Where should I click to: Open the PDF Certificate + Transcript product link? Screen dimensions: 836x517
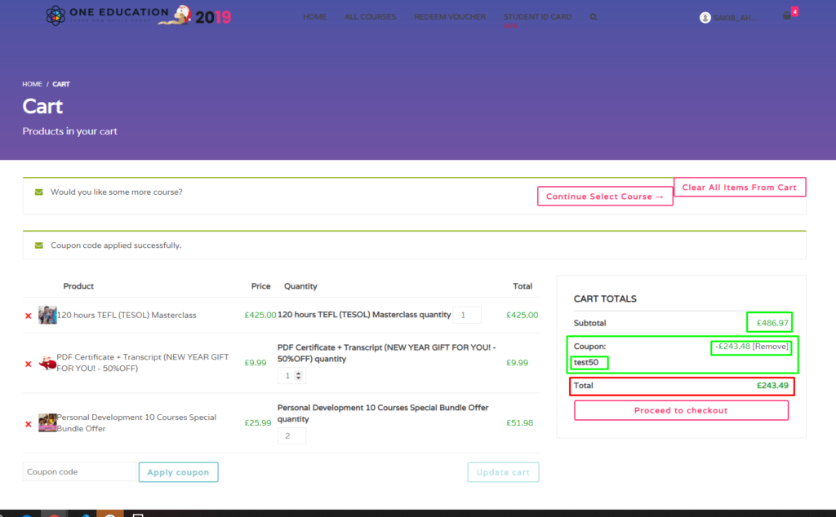coord(143,363)
